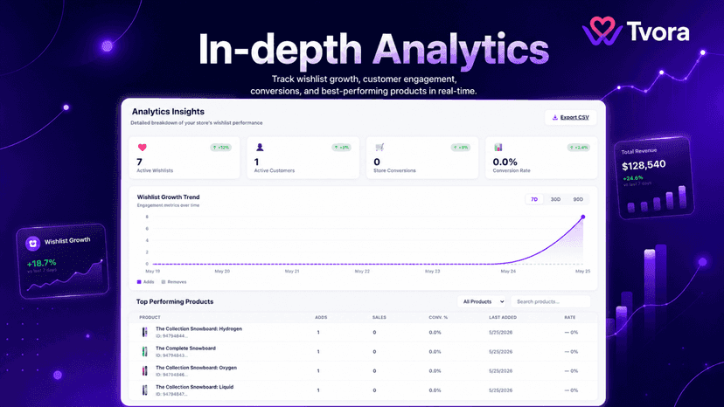Open The Collection Snowboard: Oxygen product
The width and height of the screenshot is (724, 407).
196,368
